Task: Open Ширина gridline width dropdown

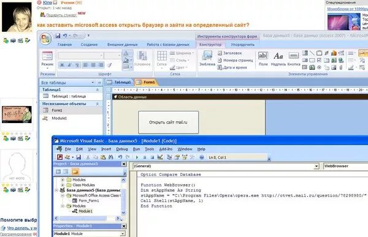Action: [x=182, y=53]
